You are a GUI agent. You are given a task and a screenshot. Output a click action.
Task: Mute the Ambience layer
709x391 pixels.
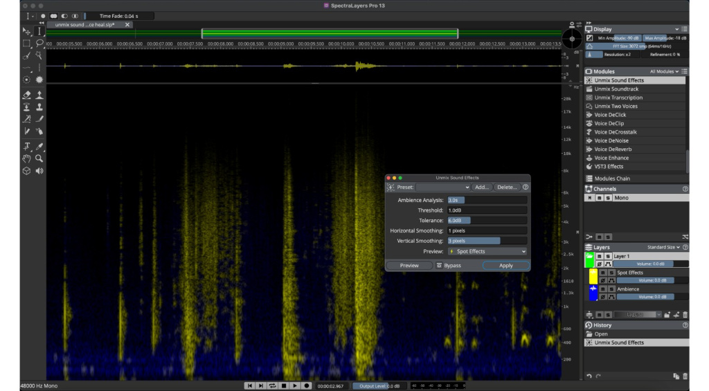coord(603,289)
